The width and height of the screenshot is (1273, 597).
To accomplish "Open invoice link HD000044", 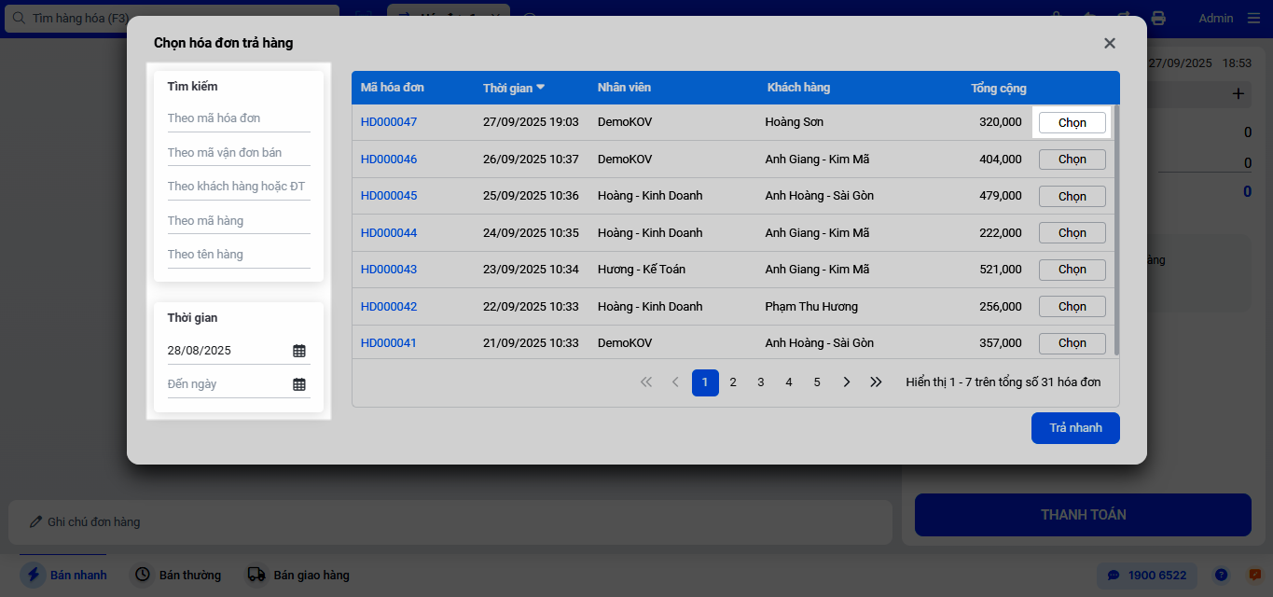I will coord(389,232).
